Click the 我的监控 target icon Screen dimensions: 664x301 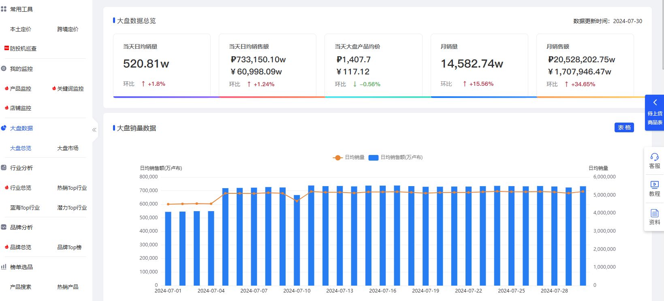(4, 69)
